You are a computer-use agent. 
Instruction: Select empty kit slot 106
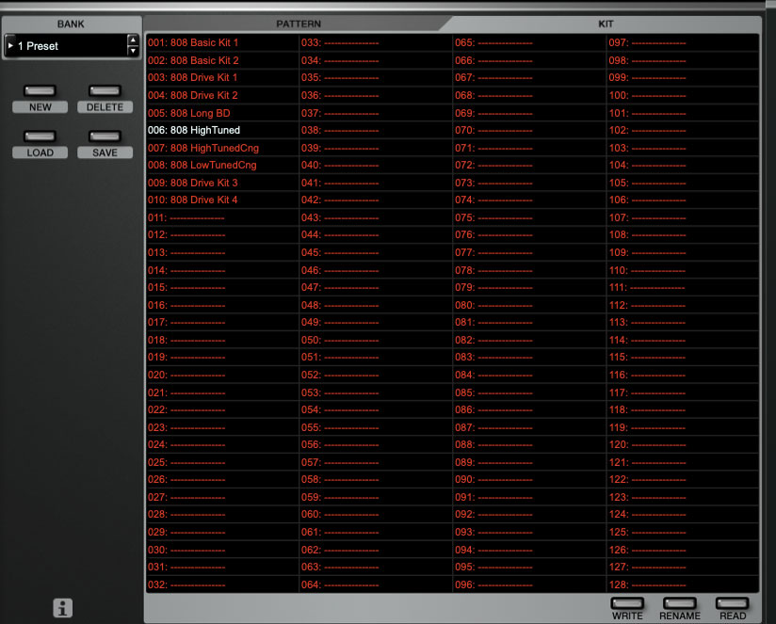click(x=683, y=200)
